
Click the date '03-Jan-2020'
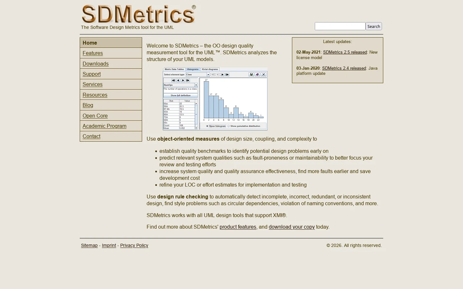[x=308, y=68]
